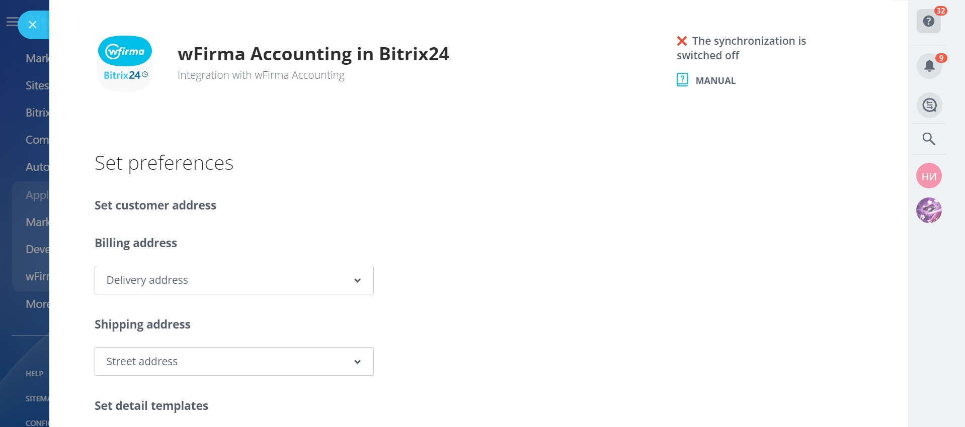965x427 pixels.
Task: Open the chat messenger icon
Action: click(929, 105)
